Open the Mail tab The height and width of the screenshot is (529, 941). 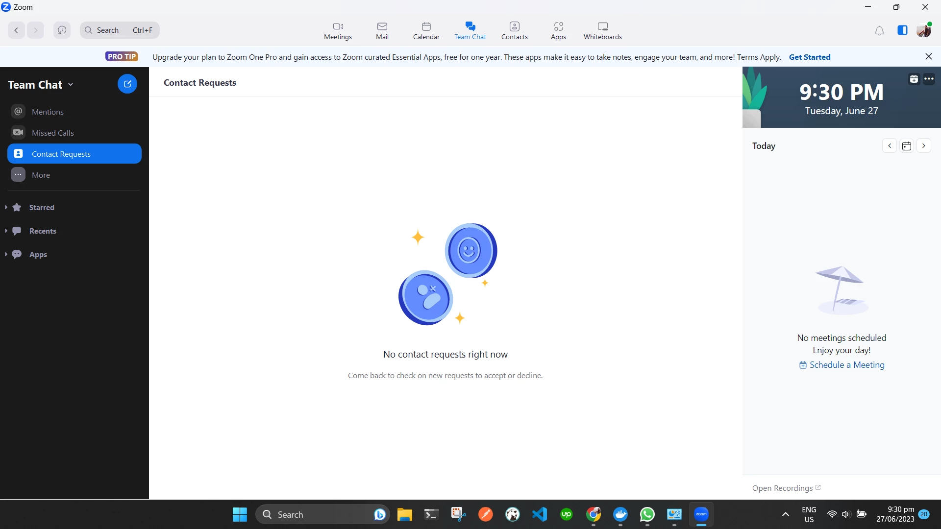[x=382, y=30]
